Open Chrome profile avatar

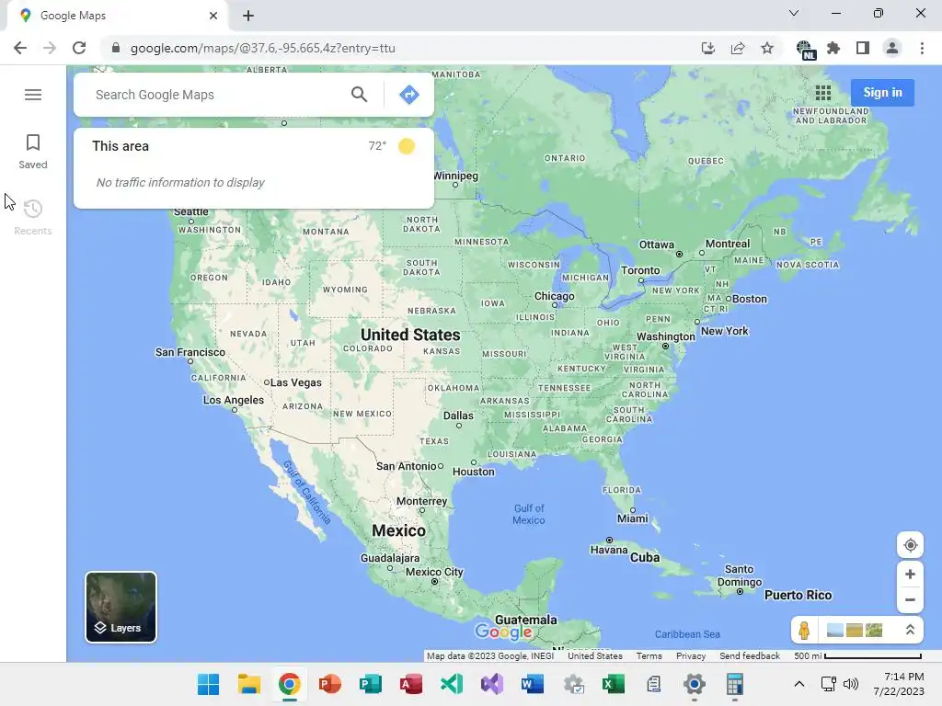892,48
